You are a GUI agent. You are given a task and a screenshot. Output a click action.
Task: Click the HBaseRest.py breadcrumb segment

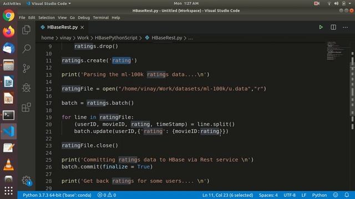point(166,38)
